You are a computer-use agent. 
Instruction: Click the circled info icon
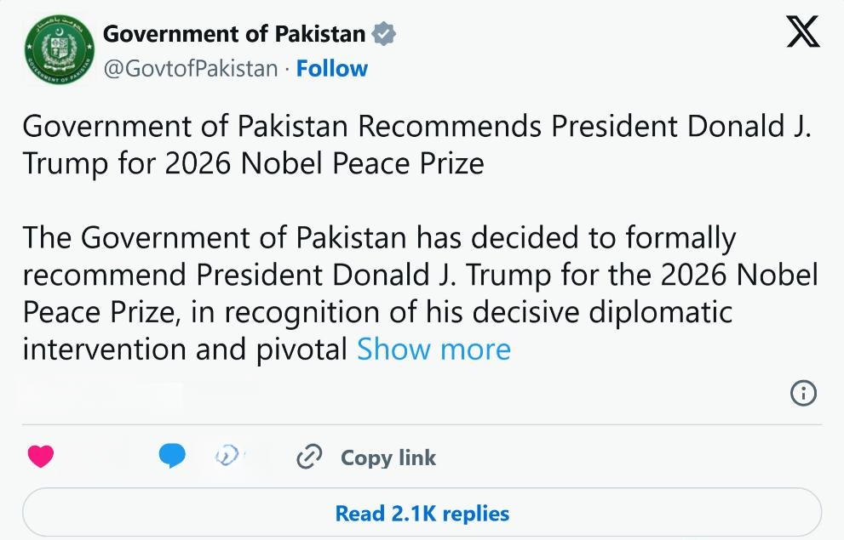click(x=803, y=393)
